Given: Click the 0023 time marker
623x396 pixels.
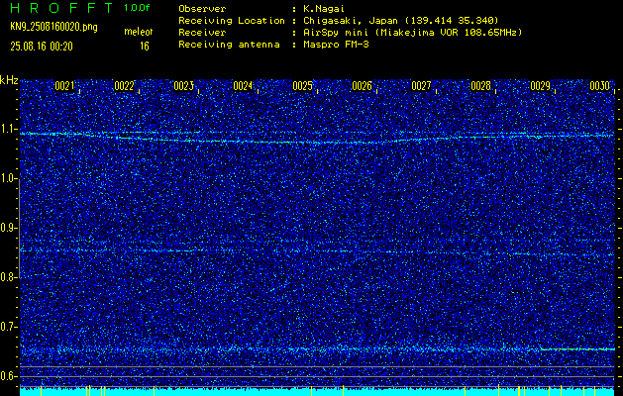Looking at the screenshot, I should 183,86.
